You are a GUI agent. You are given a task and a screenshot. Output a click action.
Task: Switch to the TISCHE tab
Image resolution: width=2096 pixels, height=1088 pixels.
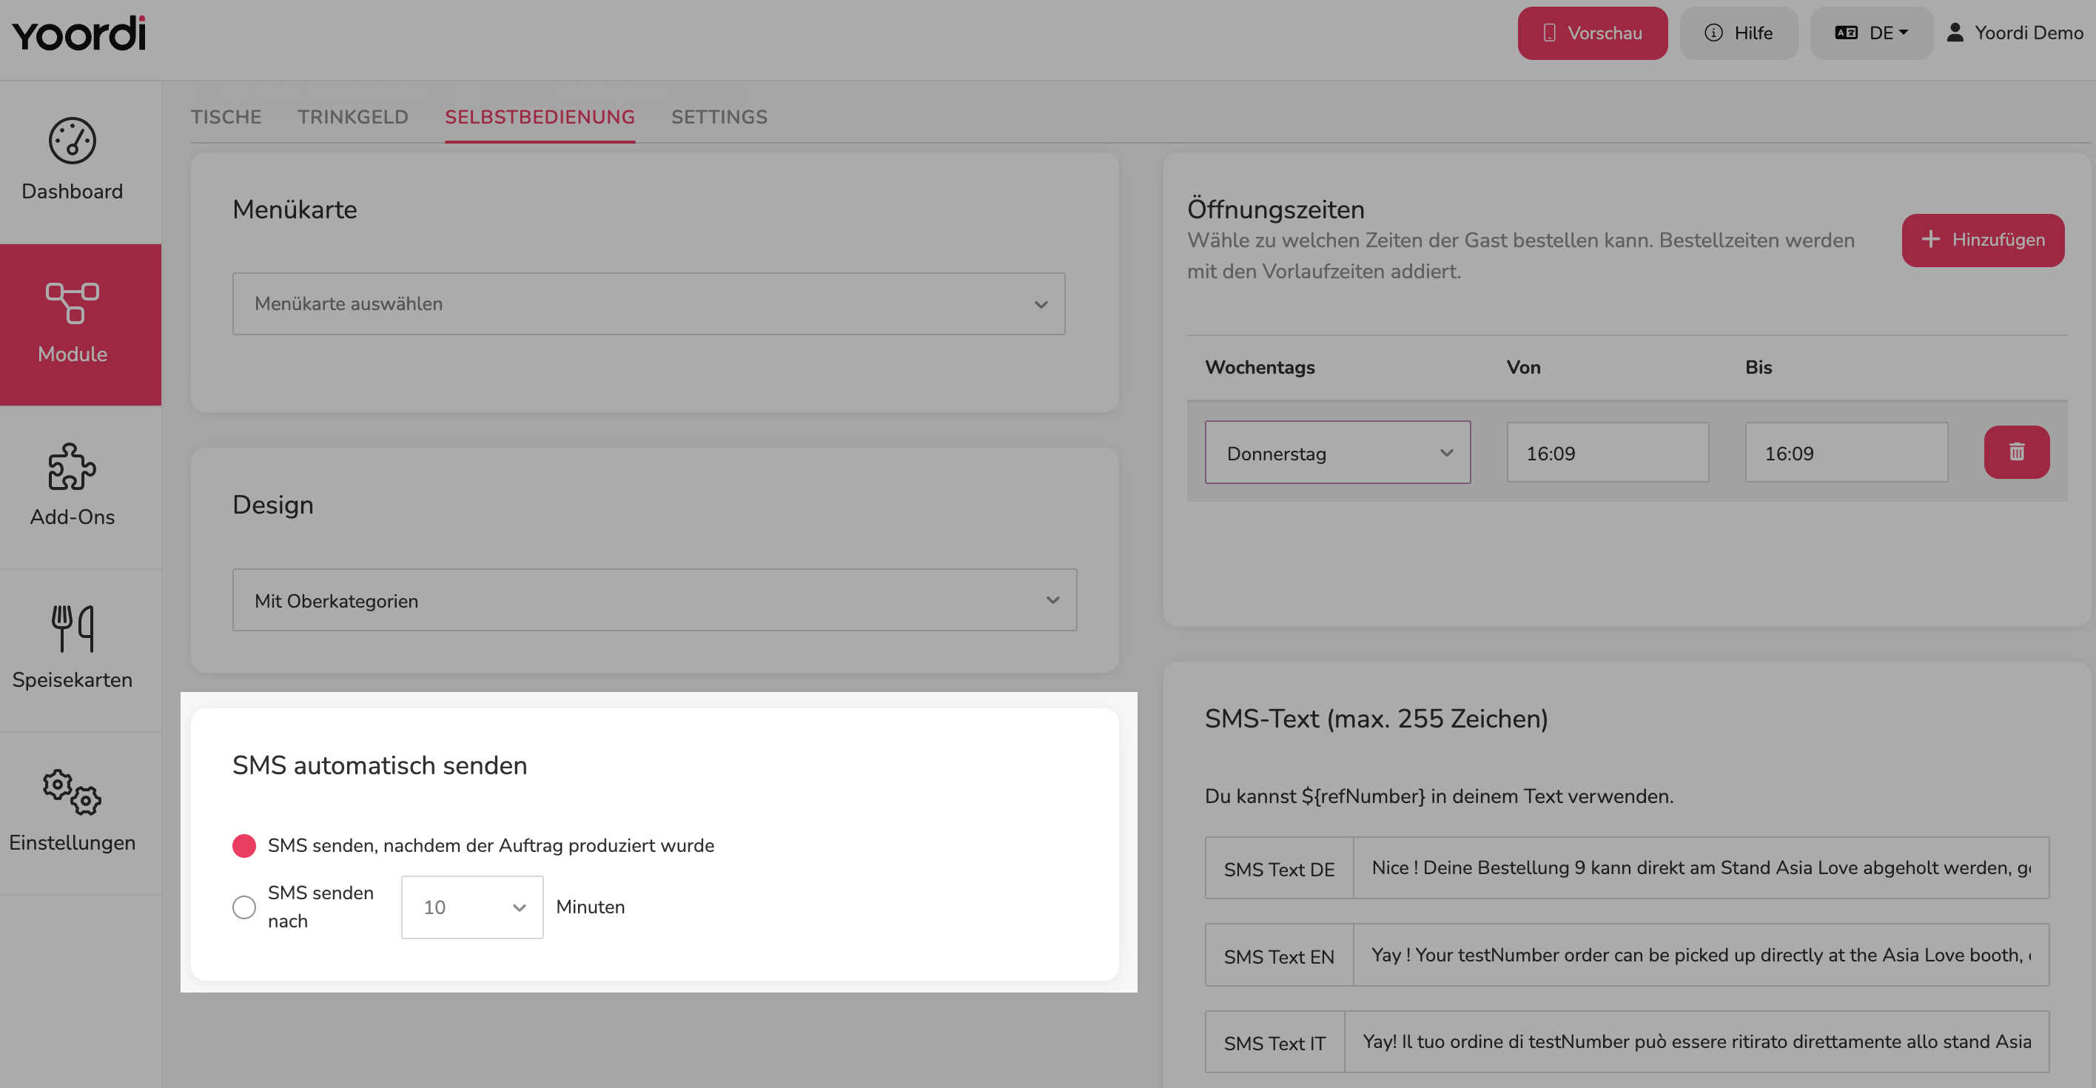pyautogui.click(x=226, y=116)
